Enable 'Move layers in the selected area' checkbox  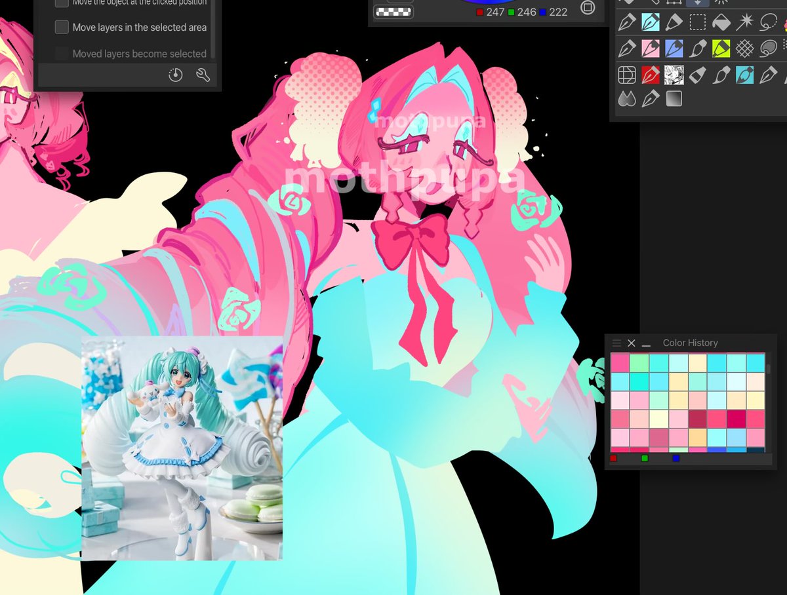(x=62, y=27)
